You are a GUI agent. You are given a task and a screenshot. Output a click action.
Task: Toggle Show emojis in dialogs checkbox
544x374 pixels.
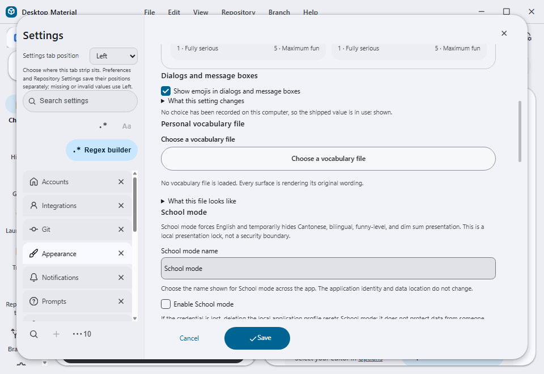(x=165, y=91)
